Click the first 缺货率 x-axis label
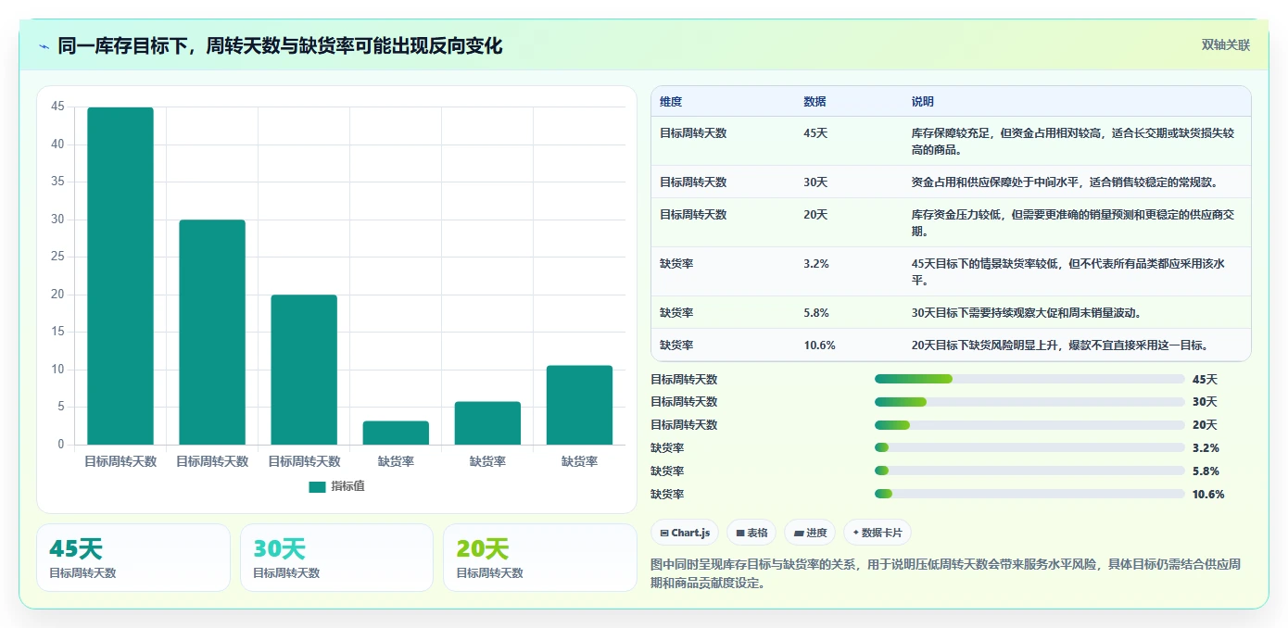The width and height of the screenshot is (1288, 628). coord(396,461)
